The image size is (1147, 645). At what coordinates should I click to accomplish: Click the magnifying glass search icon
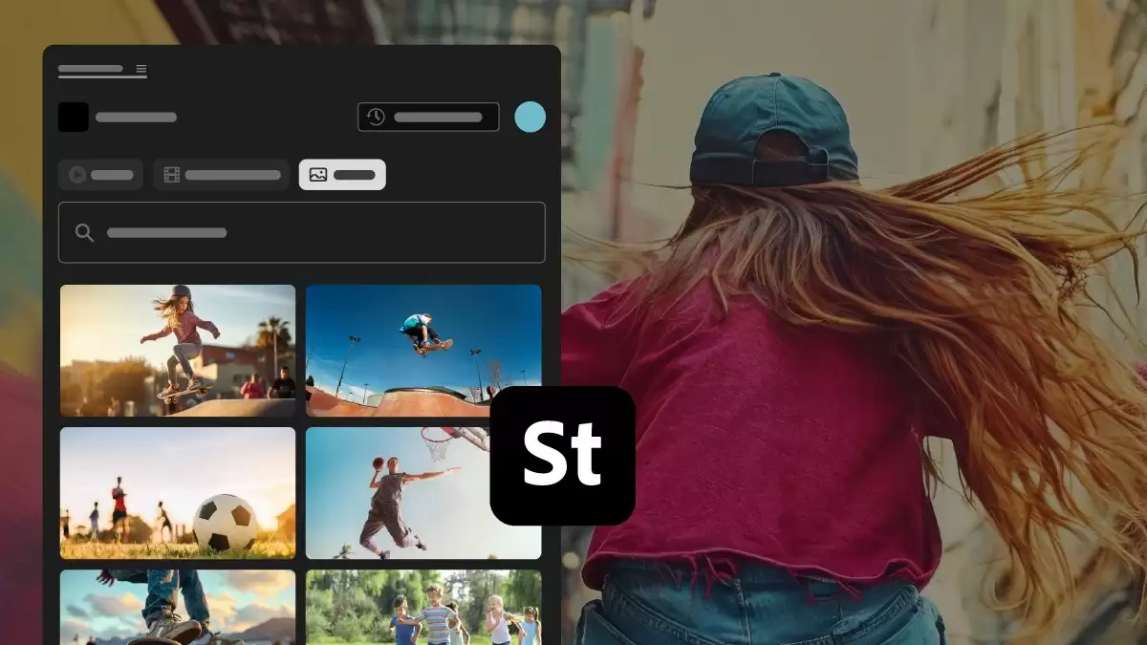84,233
